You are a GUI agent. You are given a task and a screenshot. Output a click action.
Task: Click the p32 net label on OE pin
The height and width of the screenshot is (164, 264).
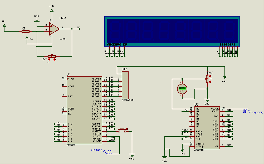229,145
